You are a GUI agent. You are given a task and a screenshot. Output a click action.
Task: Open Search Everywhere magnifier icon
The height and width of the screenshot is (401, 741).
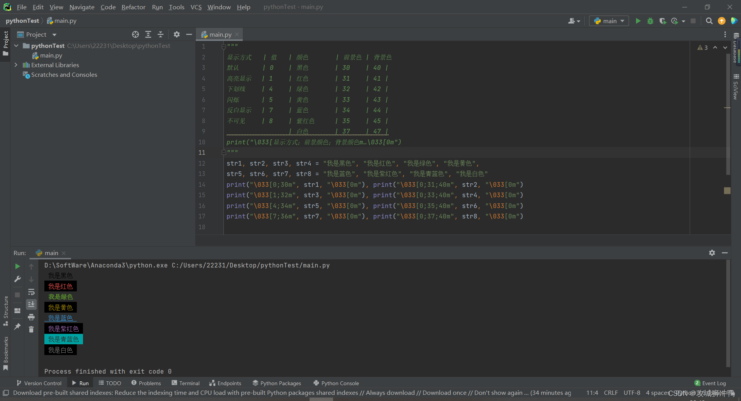pos(709,21)
